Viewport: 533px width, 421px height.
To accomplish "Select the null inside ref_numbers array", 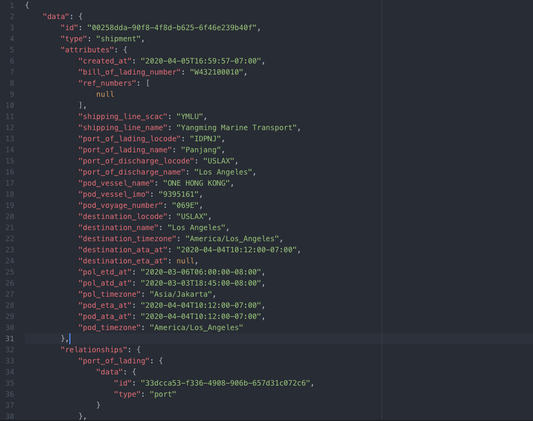I will coord(105,94).
